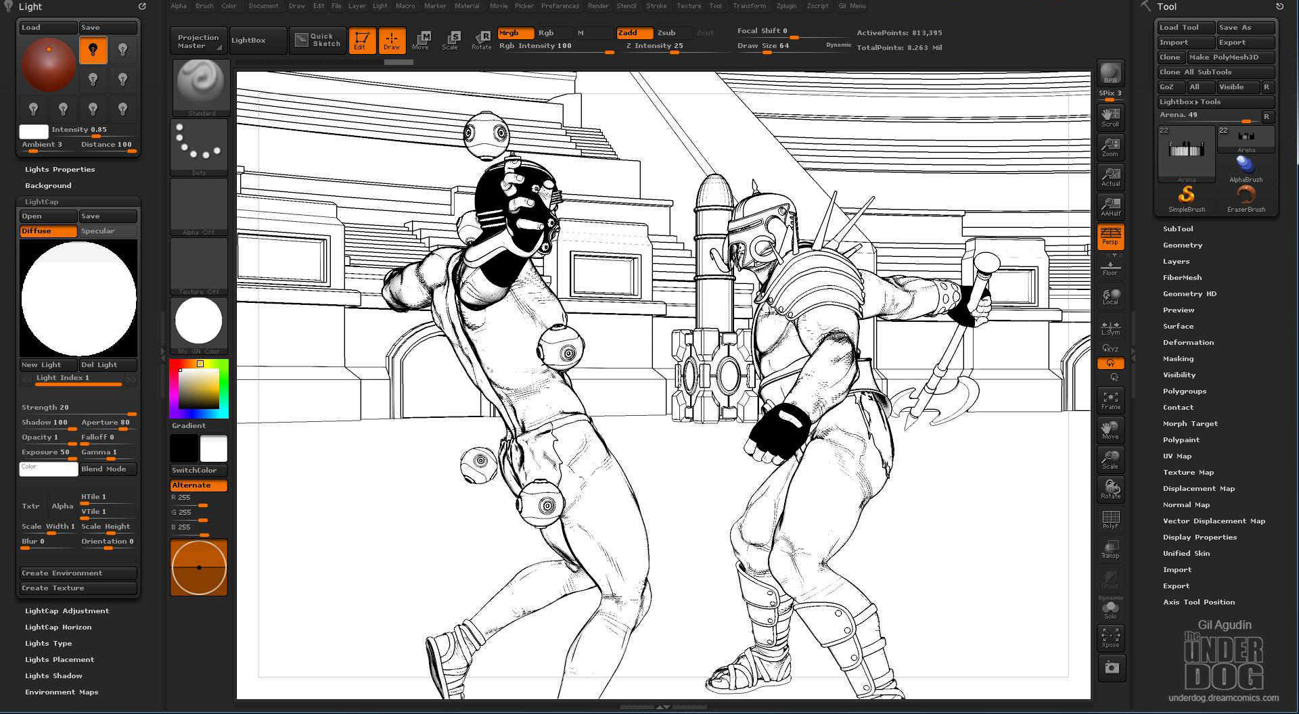Open the Alpha menu
Screen dimensions: 1299x714
[x=179, y=6]
